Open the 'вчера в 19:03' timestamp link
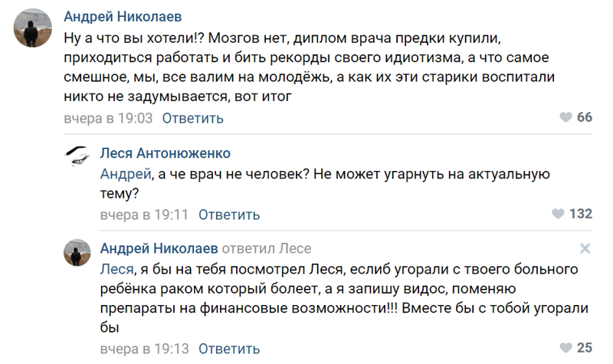613x364 pixels. pos(107,118)
